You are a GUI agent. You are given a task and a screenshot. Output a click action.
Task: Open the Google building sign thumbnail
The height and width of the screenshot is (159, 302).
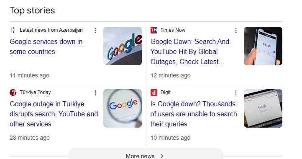123,46
